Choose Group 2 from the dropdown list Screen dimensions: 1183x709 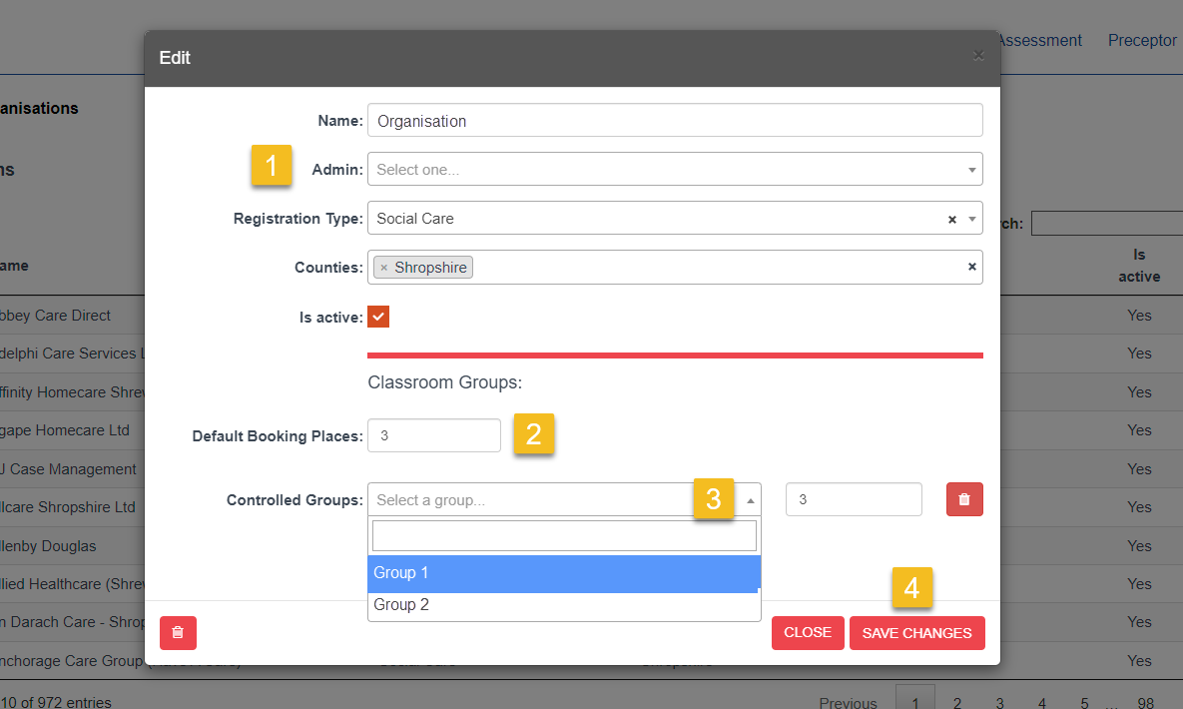click(x=564, y=605)
